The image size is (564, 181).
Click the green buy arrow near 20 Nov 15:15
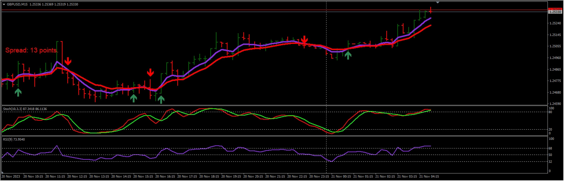134,98
